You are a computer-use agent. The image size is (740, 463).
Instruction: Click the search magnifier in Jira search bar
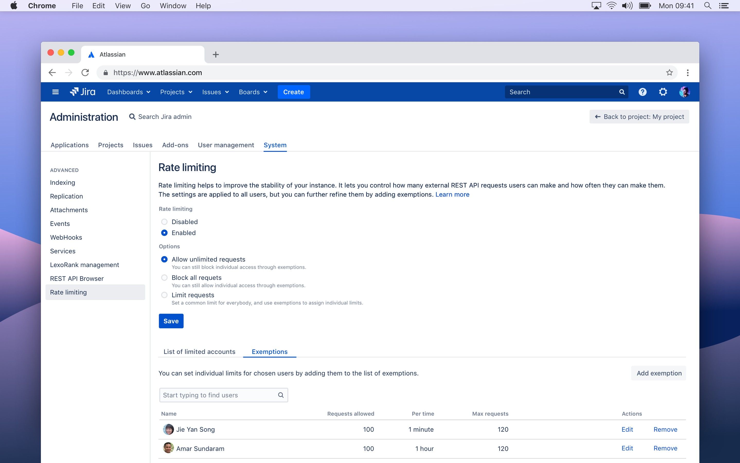[622, 92]
